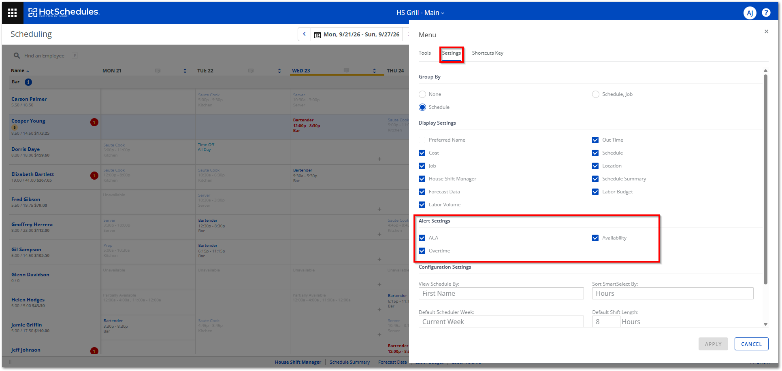Switch to the Settings tab
Viewport: 782px width, 371px height.
click(x=451, y=53)
